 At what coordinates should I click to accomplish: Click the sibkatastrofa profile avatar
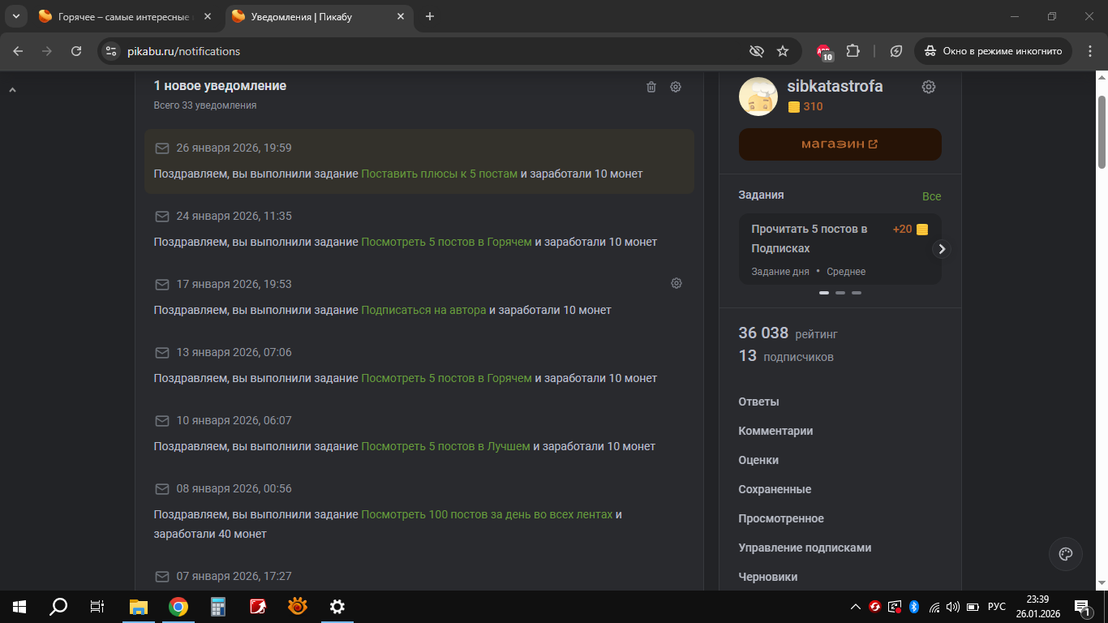(758, 97)
